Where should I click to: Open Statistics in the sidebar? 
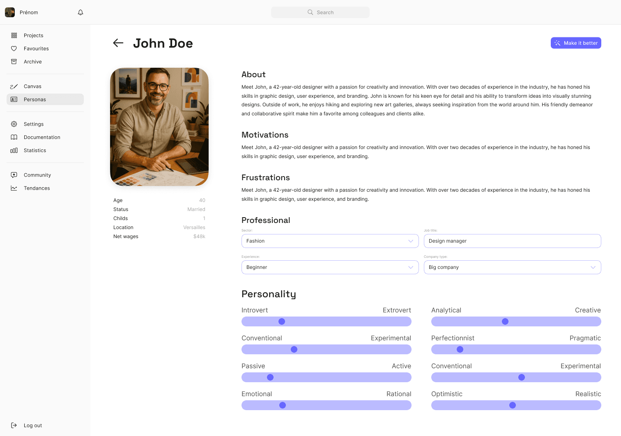[x=45, y=150]
